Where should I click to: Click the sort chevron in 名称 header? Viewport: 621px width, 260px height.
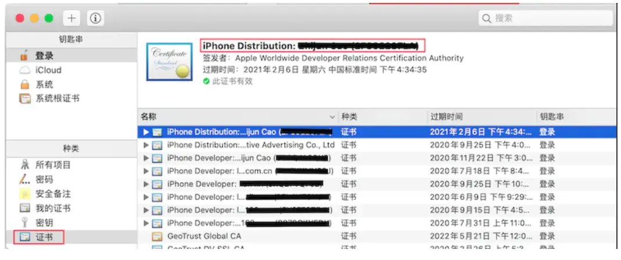[x=332, y=117]
